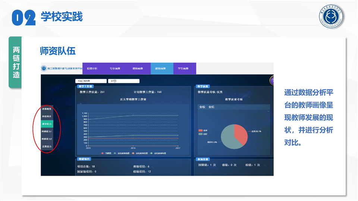This screenshot has height=201, width=358.
Task: Select 画像概览 in the side menu
Action: click(47, 109)
